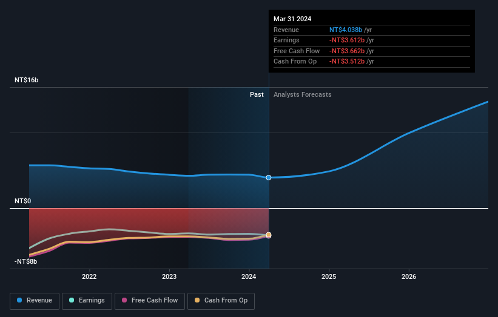Screen dimensions: 498x317
Task: Click the Past section label
Action: (257, 95)
